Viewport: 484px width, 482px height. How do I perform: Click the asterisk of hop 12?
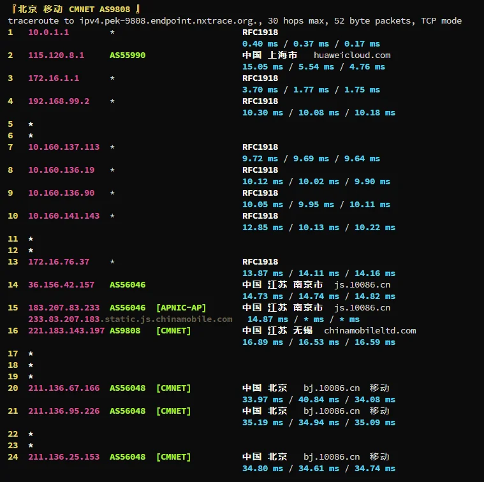[x=31, y=251]
